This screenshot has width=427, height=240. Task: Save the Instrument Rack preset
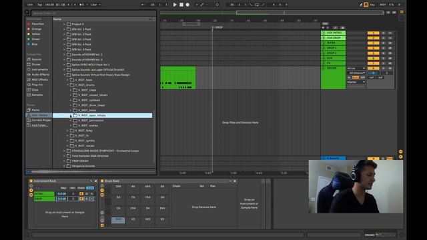point(95,181)
